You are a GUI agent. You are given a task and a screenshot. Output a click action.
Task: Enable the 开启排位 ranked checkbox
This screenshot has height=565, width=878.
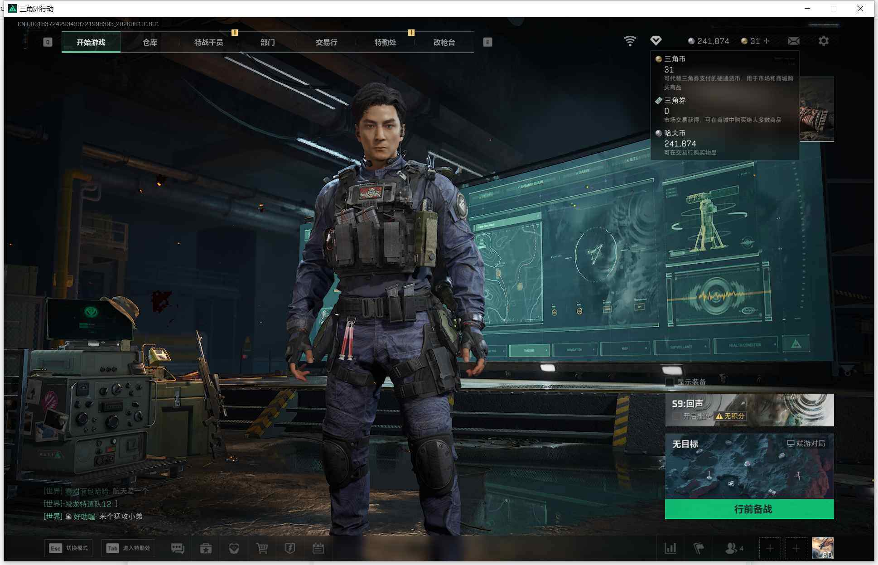click(x=676, y=416)
